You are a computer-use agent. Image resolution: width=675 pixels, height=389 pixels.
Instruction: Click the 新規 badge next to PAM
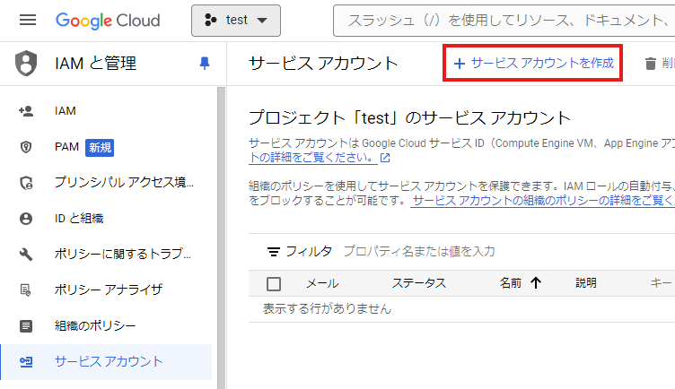pos(100,147)
